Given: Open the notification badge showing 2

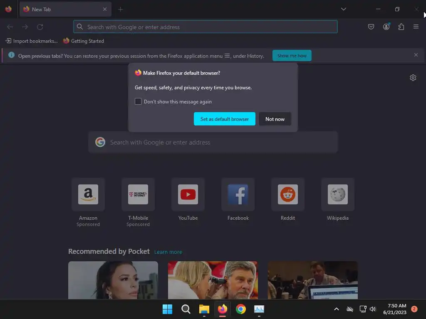Looking at the screenshot, I should tap(414, 309).
